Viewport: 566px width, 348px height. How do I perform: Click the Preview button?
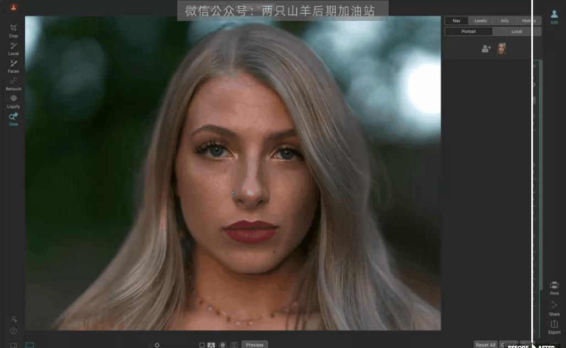[254, 345]
